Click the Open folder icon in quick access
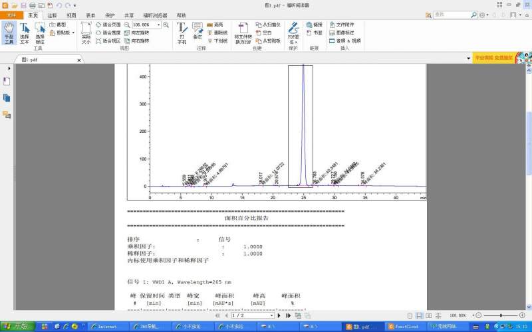Viewport: 532px width, 332px height. pos(14,5)
